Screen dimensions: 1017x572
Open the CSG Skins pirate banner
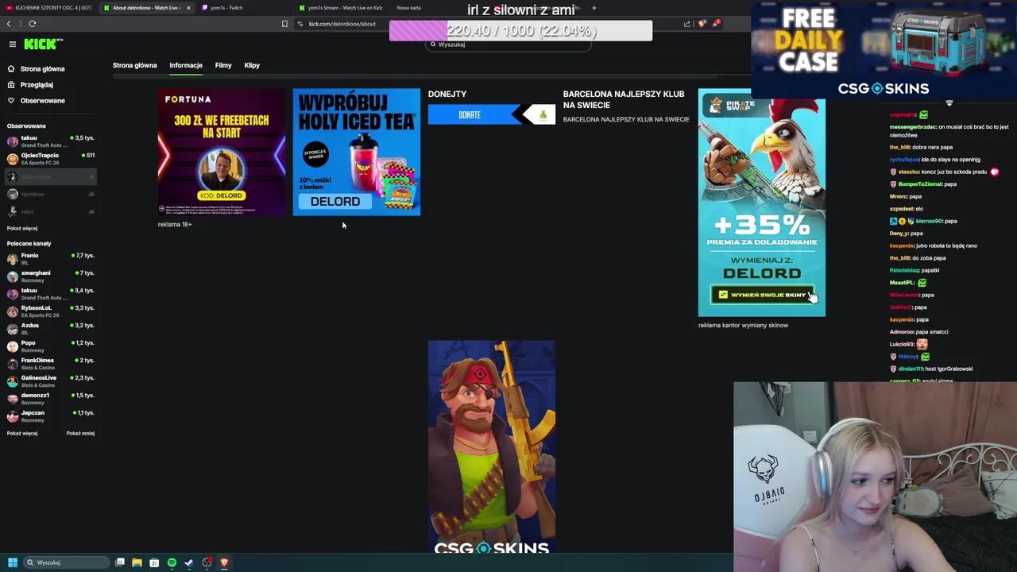(492, 447)
